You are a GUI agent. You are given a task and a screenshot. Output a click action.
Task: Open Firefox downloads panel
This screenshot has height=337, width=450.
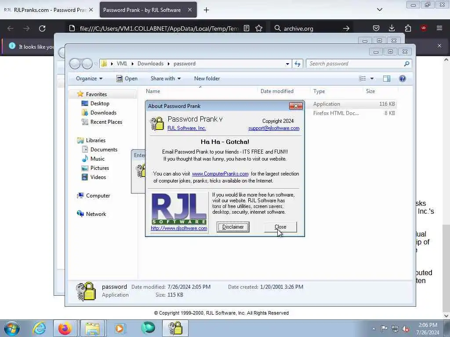[x=392, y=28]
